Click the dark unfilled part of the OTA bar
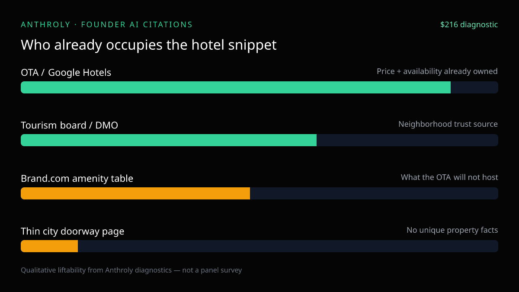The height and width of the screenshot is (292, 519). [474, 87]
